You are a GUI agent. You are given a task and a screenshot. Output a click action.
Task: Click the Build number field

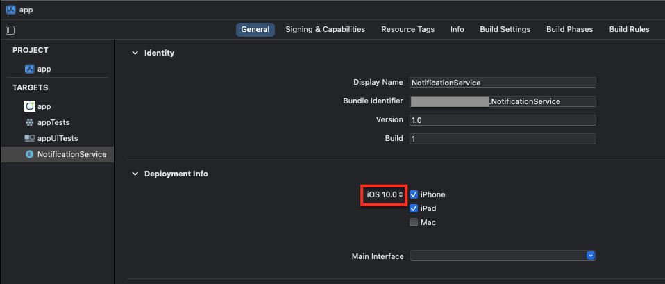pos(503,139)
